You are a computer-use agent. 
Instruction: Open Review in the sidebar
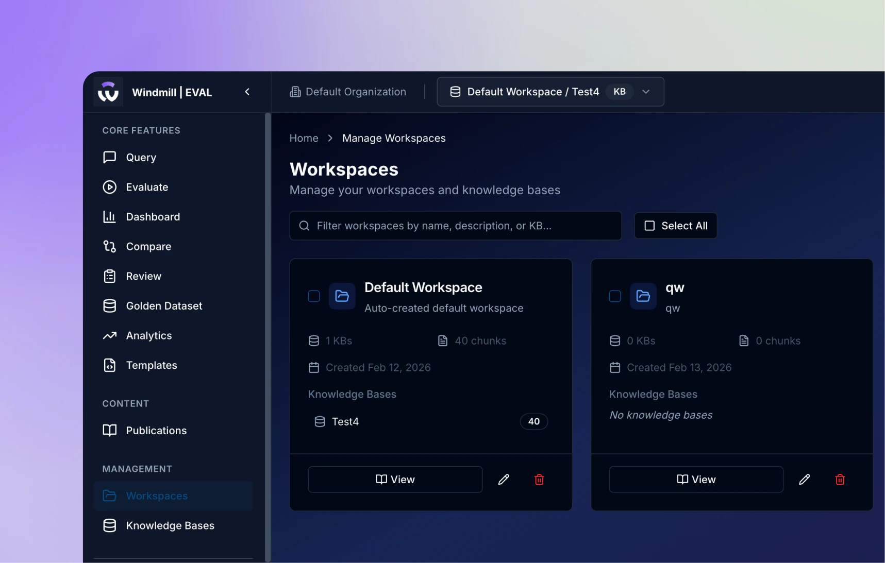pos(173,276)
